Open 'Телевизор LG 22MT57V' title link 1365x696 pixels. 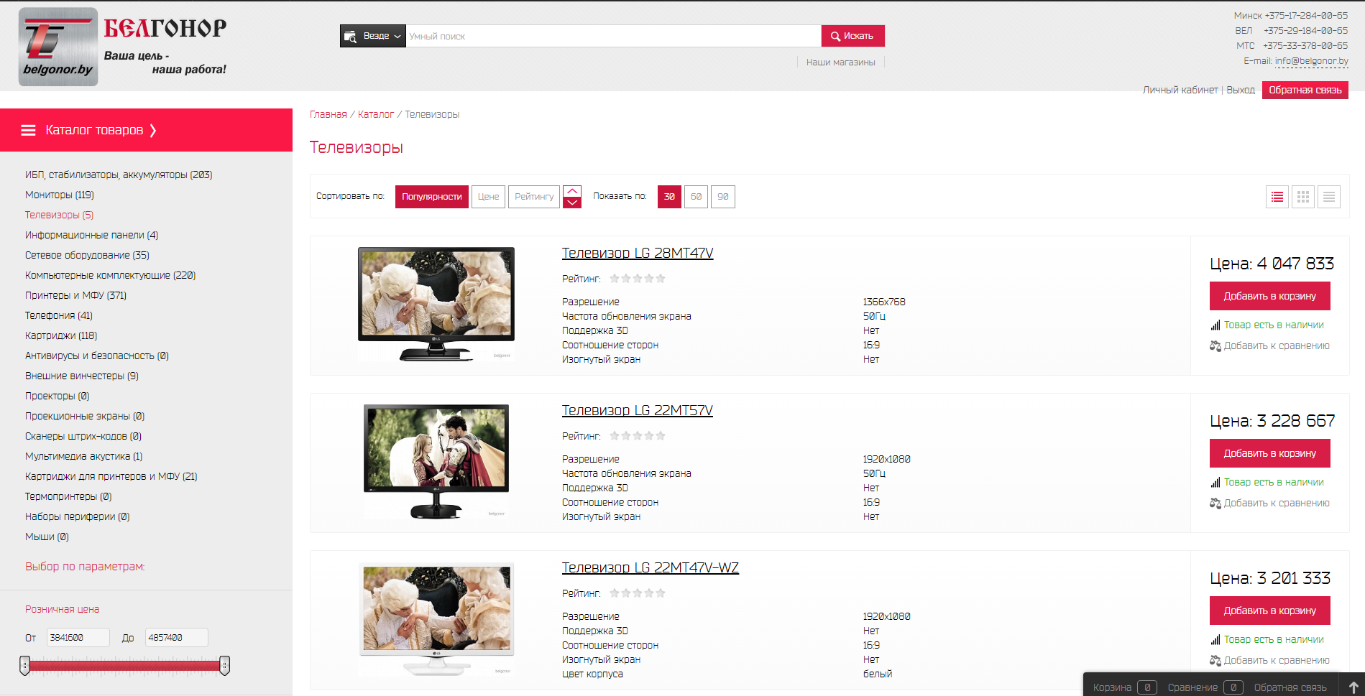638,411
